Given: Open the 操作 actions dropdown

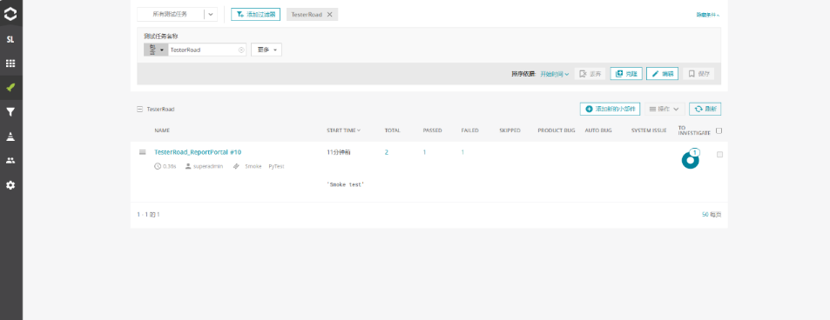Looking at the screenshot, I should [665, 109].
